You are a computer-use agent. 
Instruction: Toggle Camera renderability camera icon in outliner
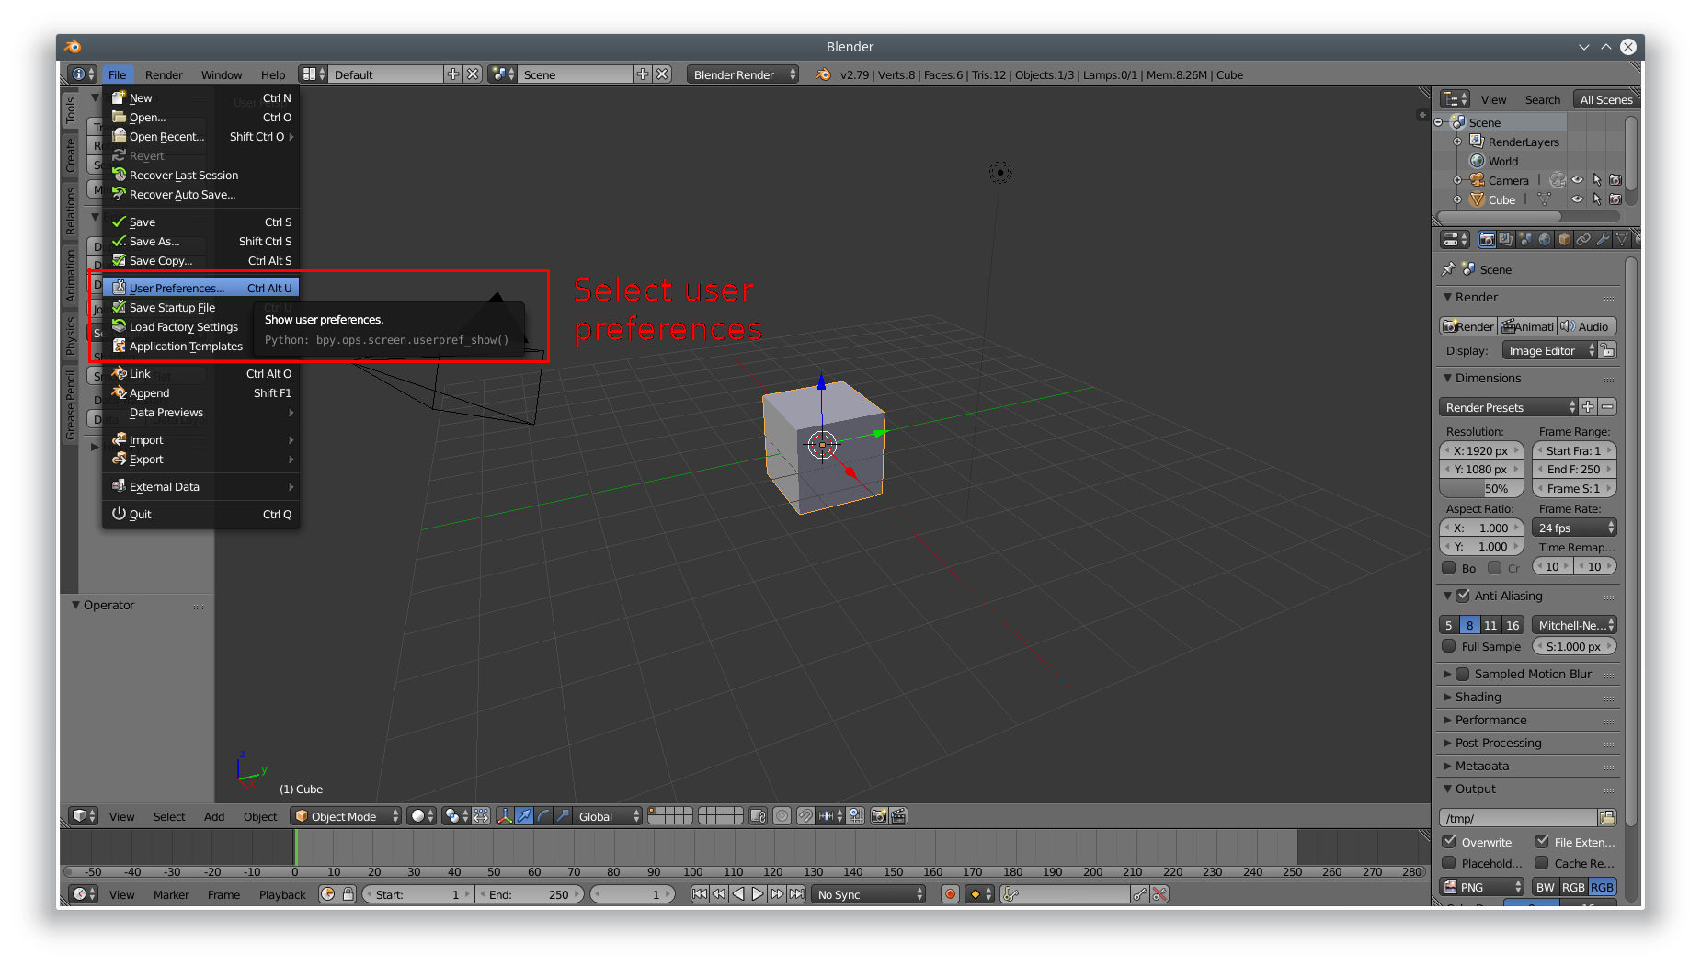(x=1615, y=180)
